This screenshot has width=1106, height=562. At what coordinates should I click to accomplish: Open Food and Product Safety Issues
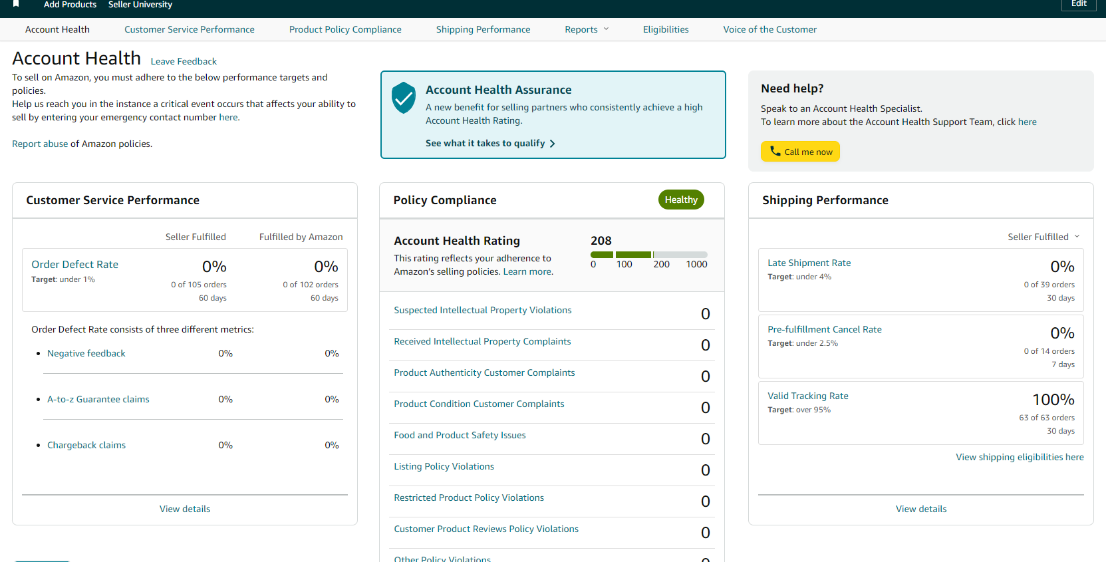coord(460,436)
